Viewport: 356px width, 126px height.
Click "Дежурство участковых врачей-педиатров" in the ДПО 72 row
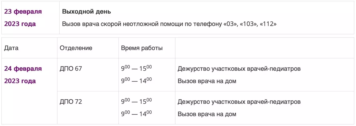pyautogui.click(x=239, y=102)
